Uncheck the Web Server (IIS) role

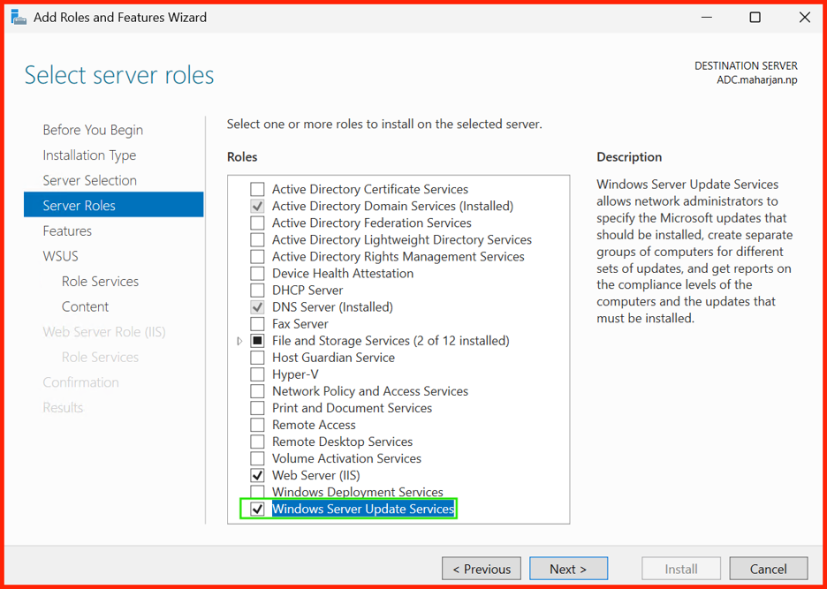pyautogui.click(x=257, y=476)
